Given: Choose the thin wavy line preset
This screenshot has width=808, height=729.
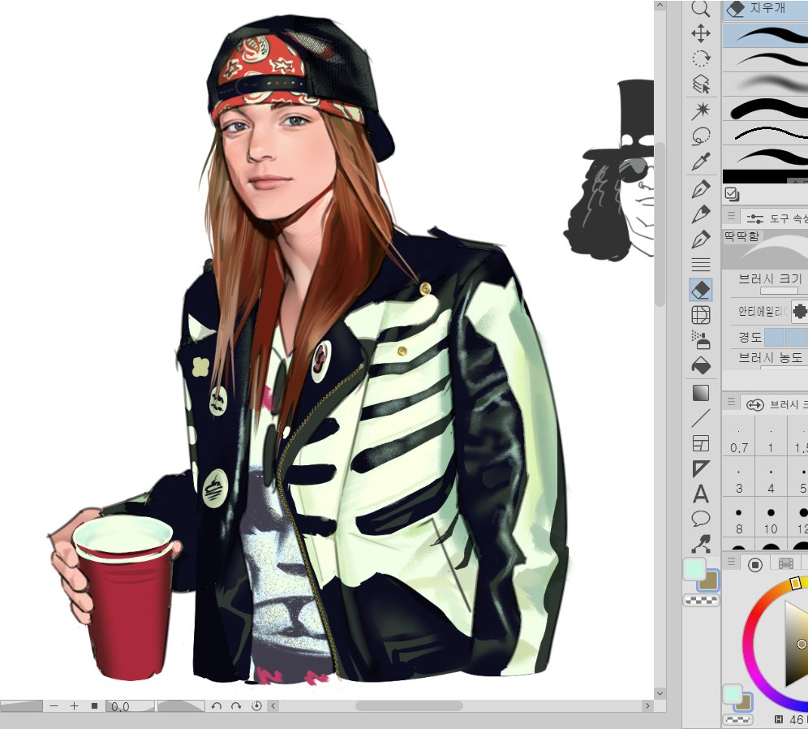Looking at the screenshot, I should pyautogui.click(x=765, y=133).
